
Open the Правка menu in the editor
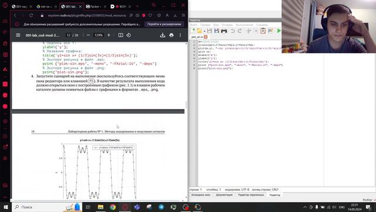click(205, 25)
